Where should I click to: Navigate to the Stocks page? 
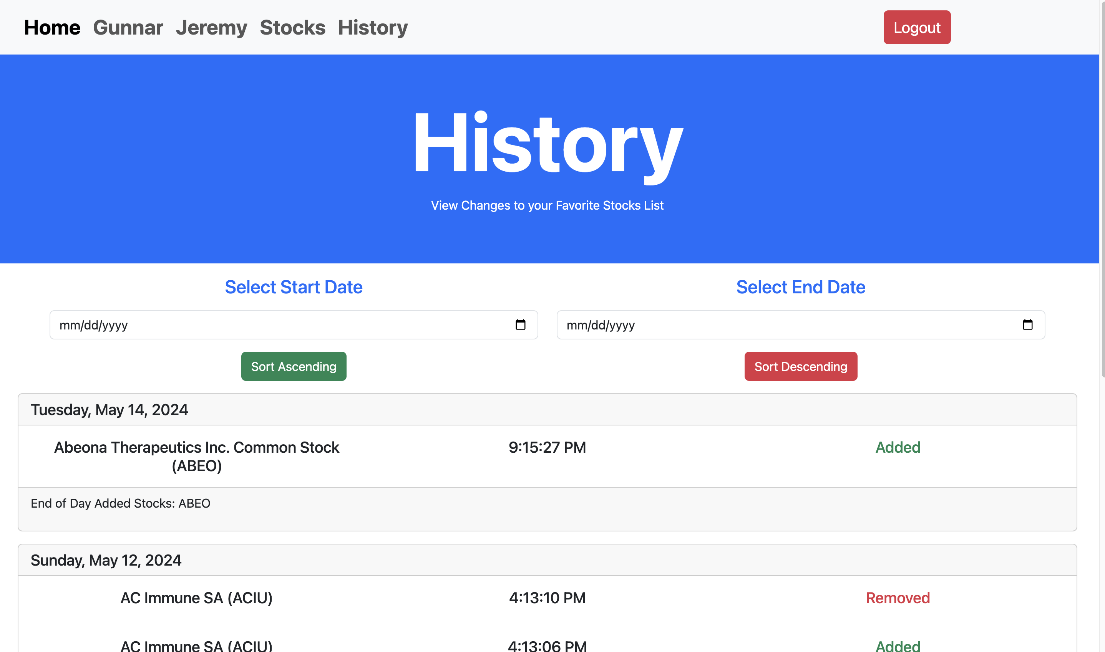292,28
